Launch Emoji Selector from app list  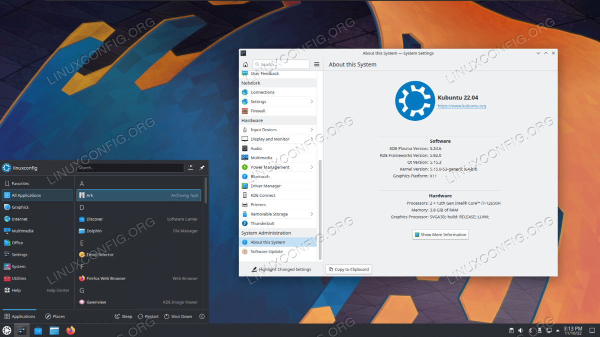(138, 255)
